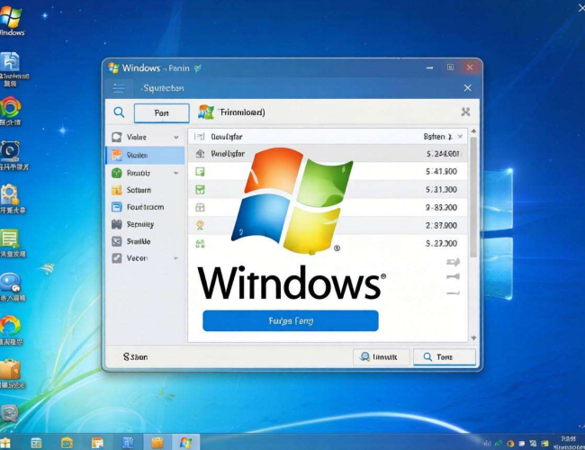Select Sepnuiey in the sidebar
This screenshot has height=450, width=585.
click(x=145, y=224)
